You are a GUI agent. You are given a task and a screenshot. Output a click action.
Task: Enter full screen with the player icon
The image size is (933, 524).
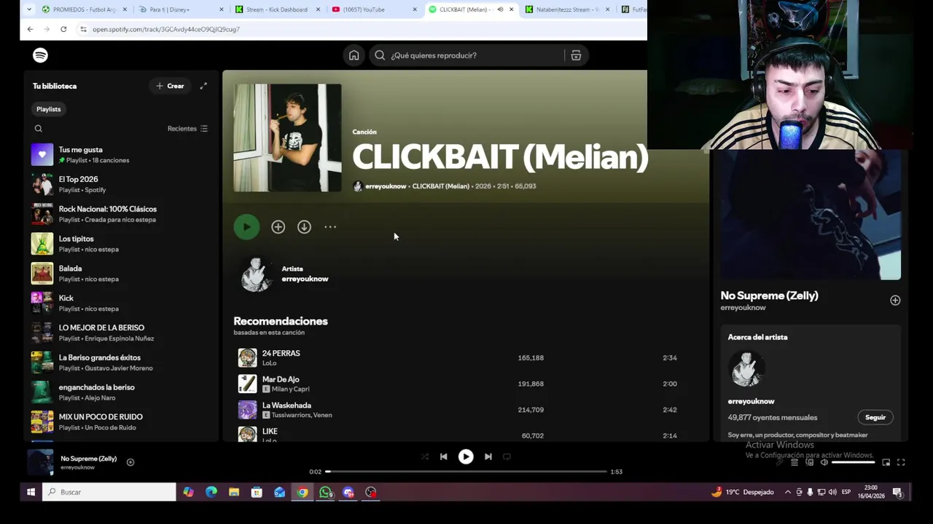coord(901,462)
